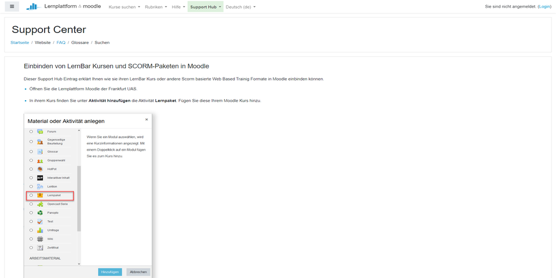The height and width of the screenshot is (278, 556).
Task: Close the Material oder Aktivität anlegen dialog
Action: (147, 119)
